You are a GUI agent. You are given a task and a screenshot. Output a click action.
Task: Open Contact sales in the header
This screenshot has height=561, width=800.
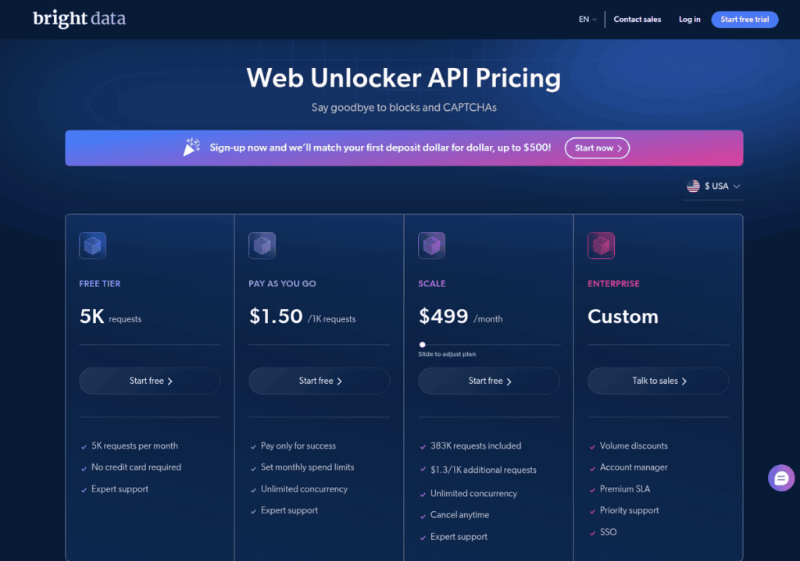637,20
